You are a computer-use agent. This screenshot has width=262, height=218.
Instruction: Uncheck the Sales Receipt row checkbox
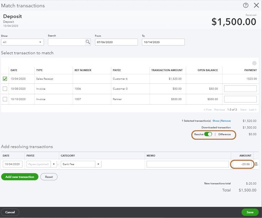pos(5,79)
